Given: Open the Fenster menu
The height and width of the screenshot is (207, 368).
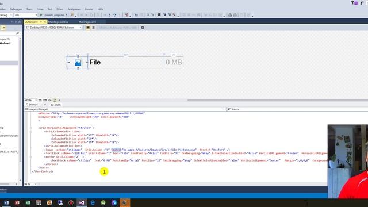Looking at the screenshot, I should 89,9.
